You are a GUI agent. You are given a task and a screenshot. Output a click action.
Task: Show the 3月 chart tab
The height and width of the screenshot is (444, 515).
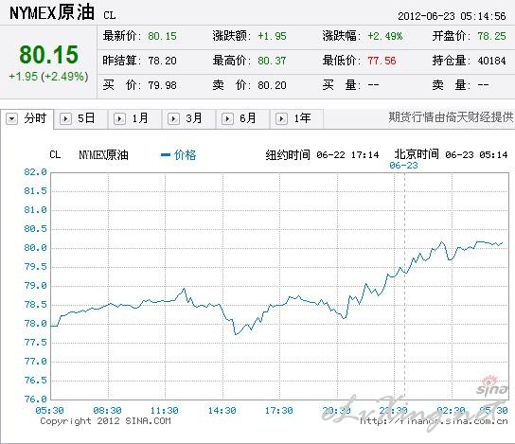(188, 118)
